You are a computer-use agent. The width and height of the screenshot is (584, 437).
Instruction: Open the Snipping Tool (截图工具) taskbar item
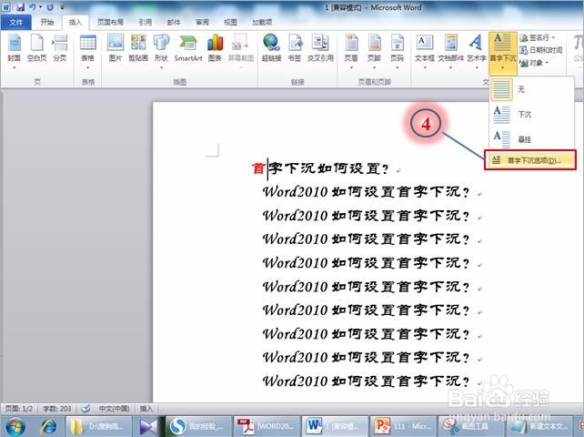[471, 427]
